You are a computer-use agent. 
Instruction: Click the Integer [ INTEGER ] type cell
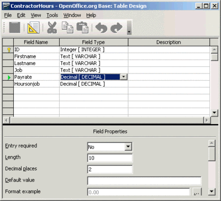94,50
